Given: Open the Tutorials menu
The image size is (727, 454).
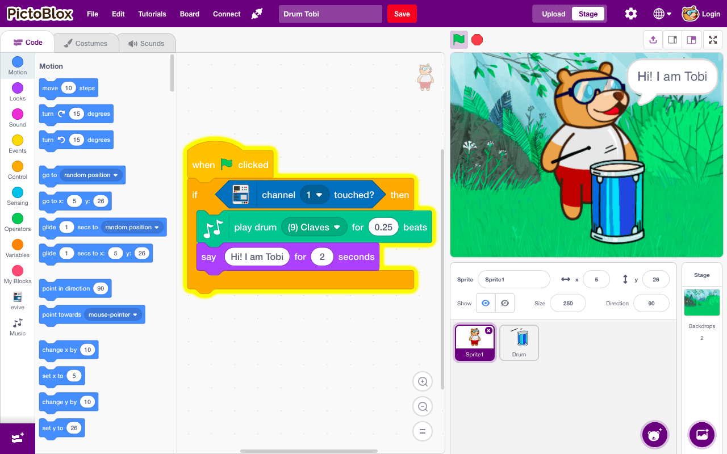Looking at the screenshot, I should tap(152, 14).
